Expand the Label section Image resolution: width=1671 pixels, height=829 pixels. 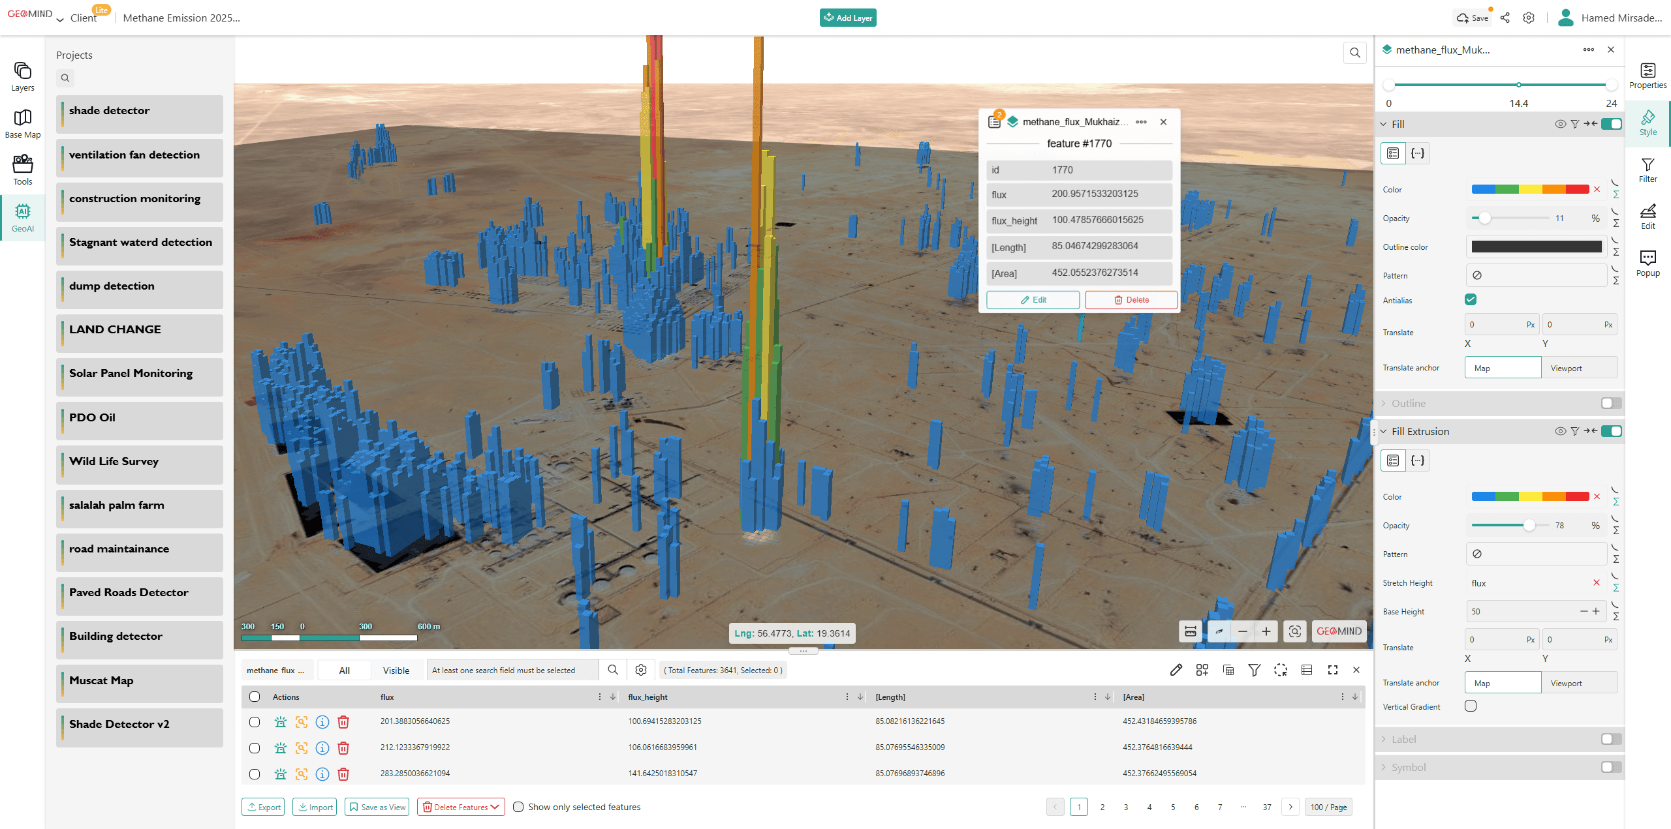click(x=1384, y=739)
